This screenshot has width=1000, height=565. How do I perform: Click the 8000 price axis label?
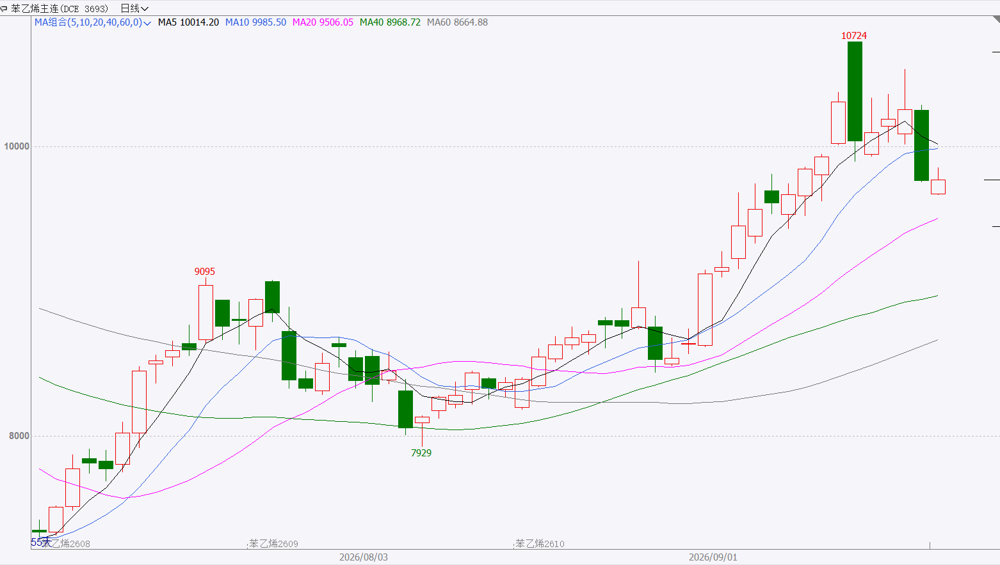19,436
